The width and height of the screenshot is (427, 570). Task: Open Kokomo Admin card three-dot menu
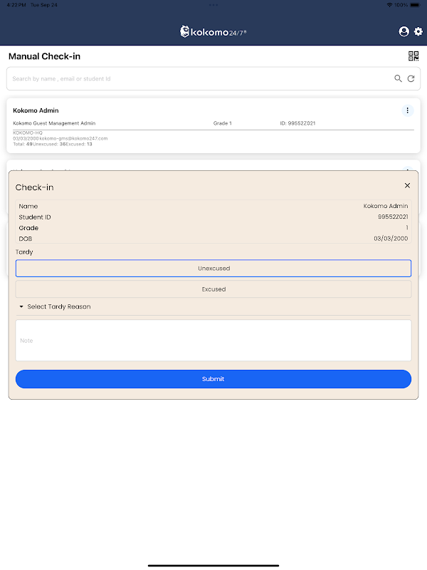point(407,110)
